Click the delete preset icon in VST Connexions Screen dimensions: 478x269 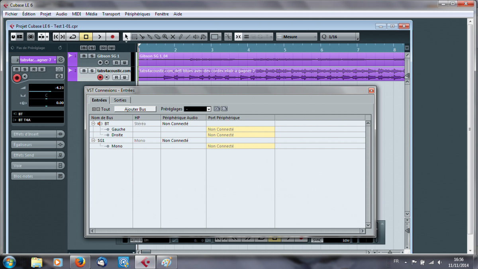click(x=224, y=108)
